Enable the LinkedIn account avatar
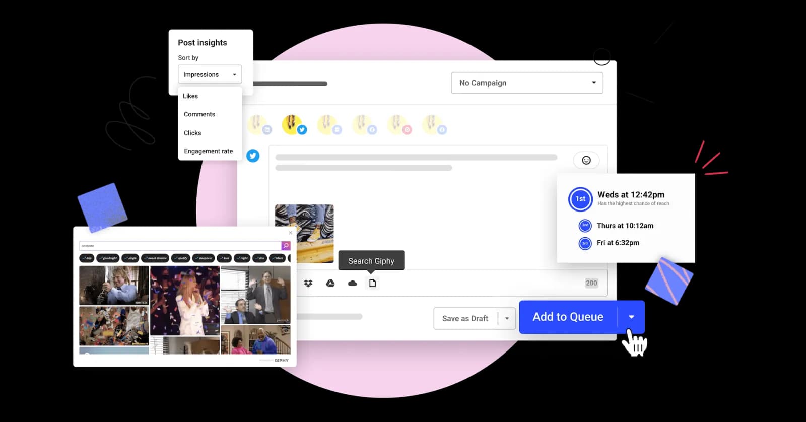Viewport: 806px width, 422px height. (x=258, y=125)
